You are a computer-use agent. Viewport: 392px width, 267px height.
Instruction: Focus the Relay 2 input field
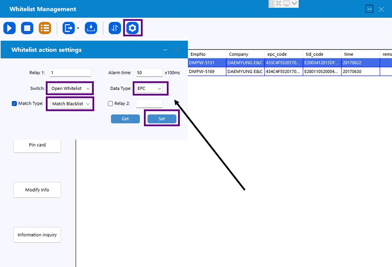tap(149, 104)
